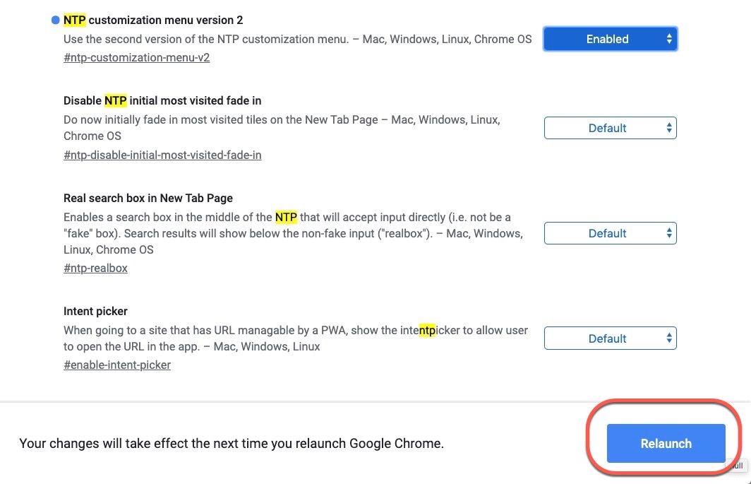
Task: Follow the #ntp-customization-menu-v2 anchor link
Action: click(136, 57)
